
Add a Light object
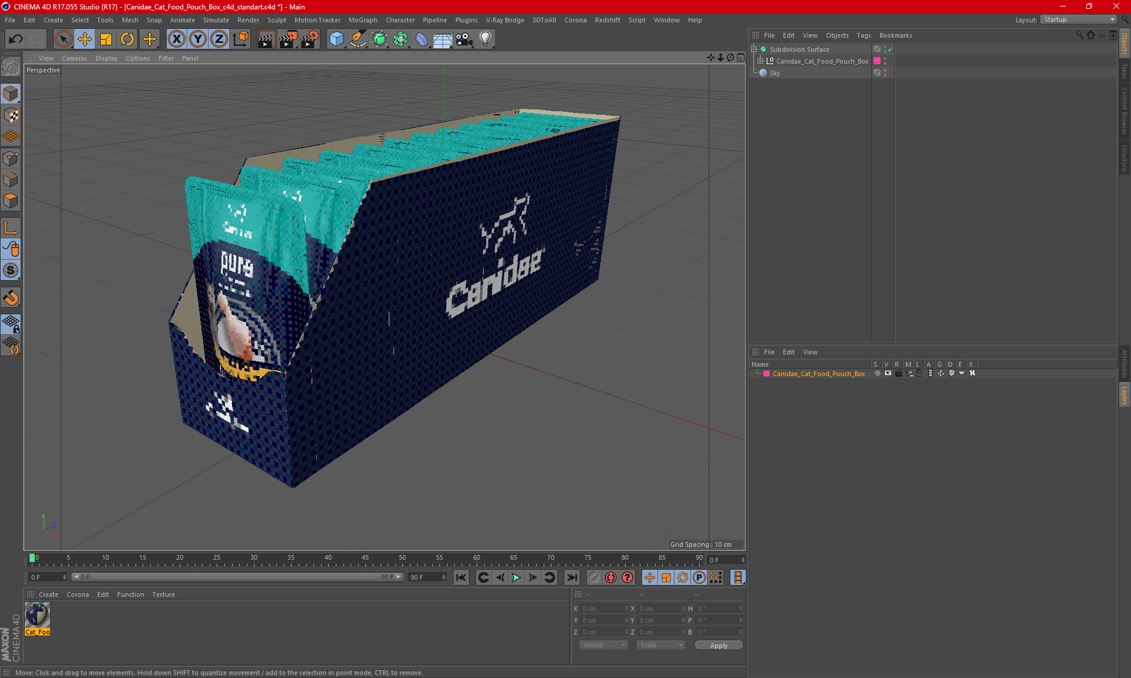pos(485,39)
